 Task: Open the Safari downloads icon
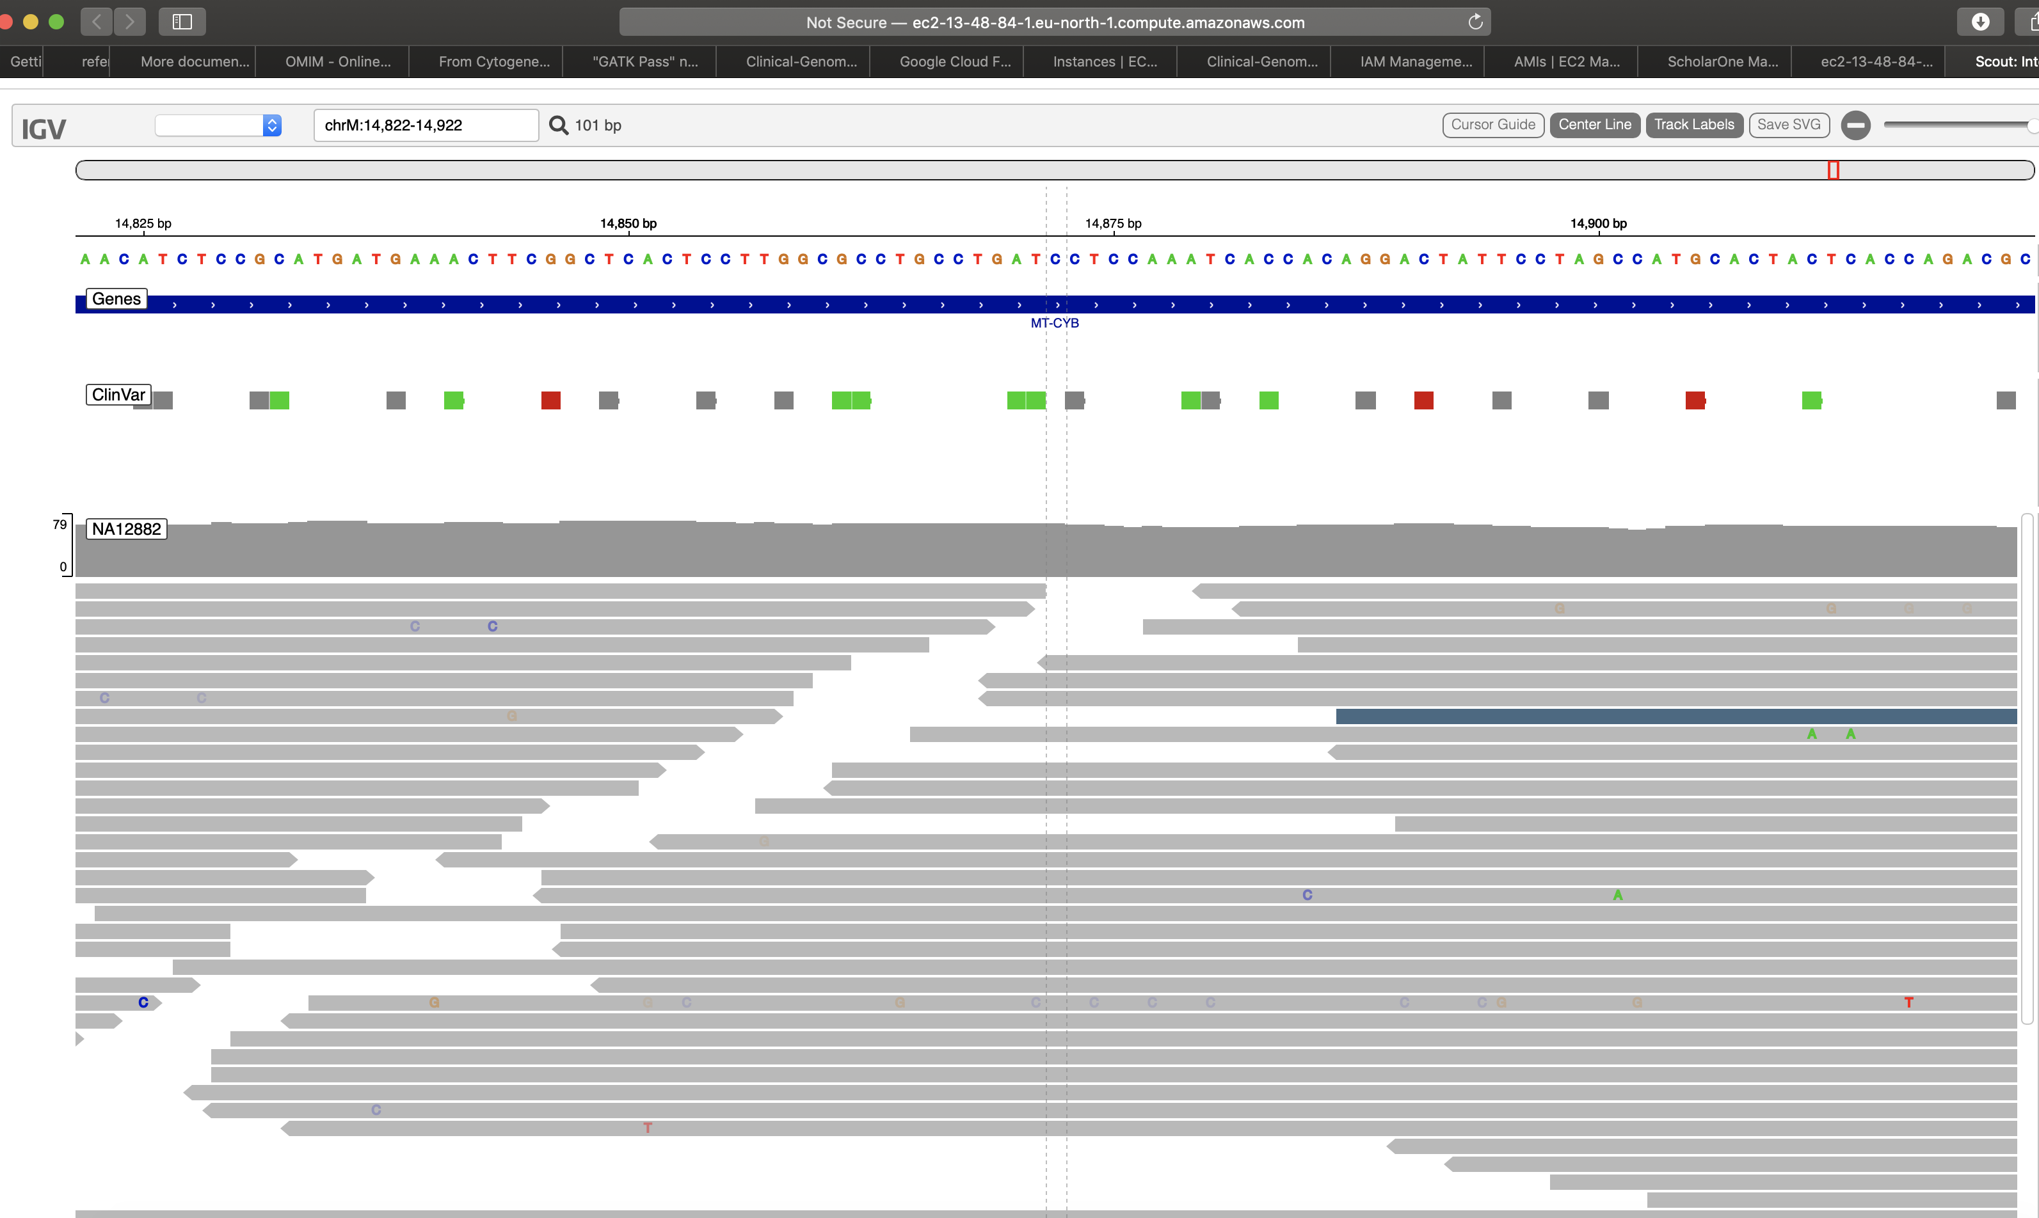pos(1980,22)
